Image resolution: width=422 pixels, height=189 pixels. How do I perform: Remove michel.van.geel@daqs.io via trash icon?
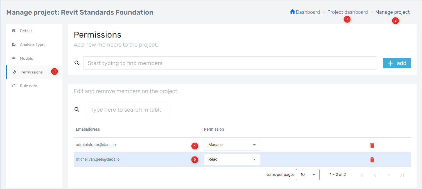pyautogui.click(x=372, y=160)
